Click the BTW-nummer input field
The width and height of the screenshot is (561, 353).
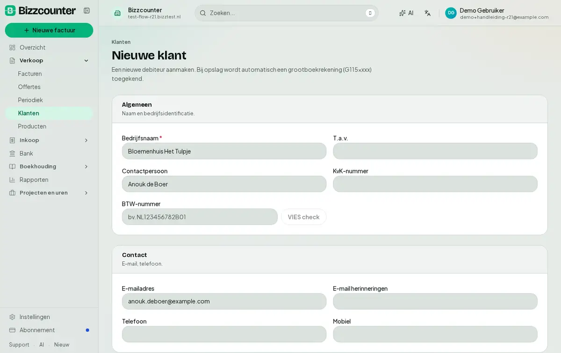tap(200, 216)
